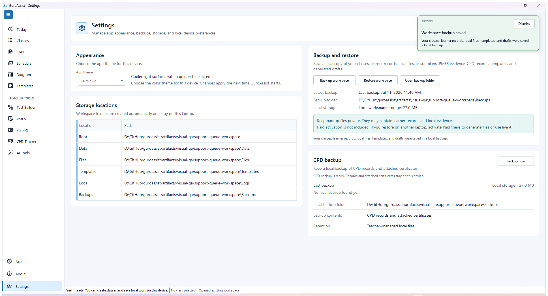
Task: Click 'CPD records and attached certificates' value
Action: click(399, 215)
